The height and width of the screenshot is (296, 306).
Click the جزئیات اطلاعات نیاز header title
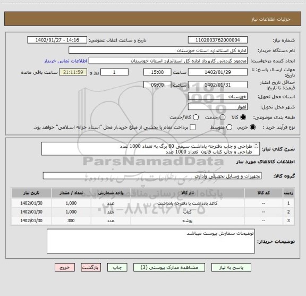pos(271,19)
